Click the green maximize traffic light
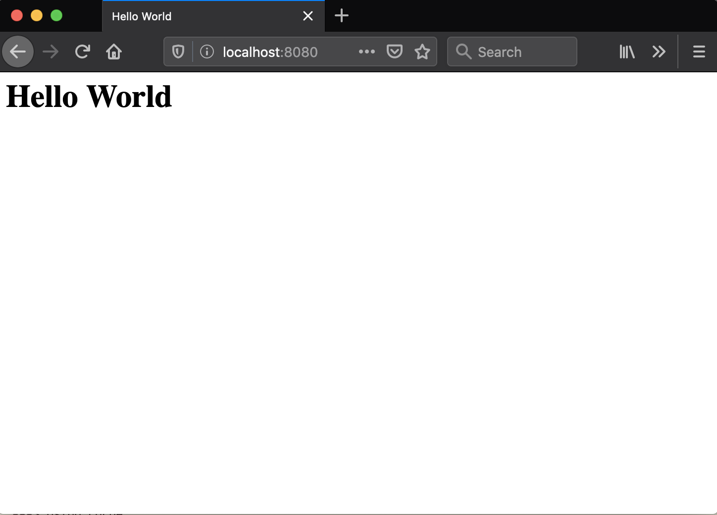Image resolution: width=717 pixels, height=515 pixels. pyautogui.click(x=56, y=15)
